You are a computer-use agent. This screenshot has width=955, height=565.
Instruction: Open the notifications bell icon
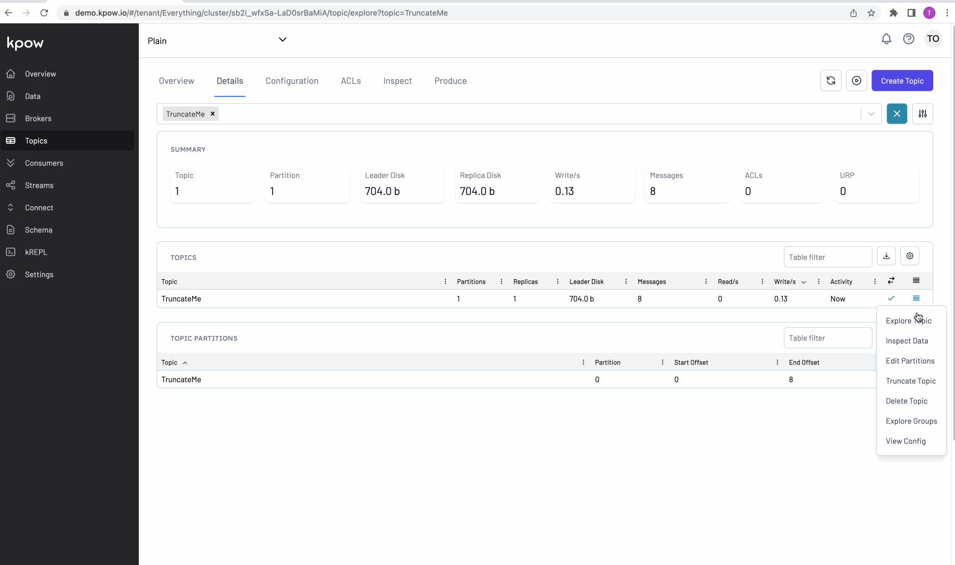pos(886,39)
